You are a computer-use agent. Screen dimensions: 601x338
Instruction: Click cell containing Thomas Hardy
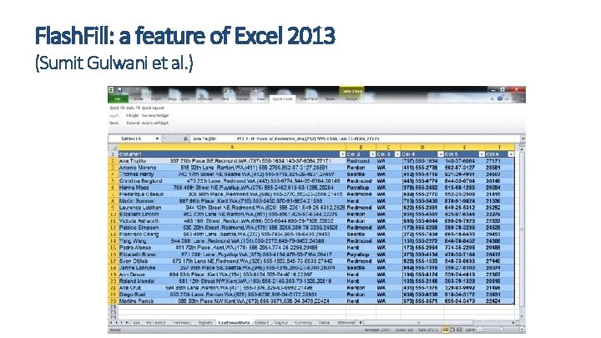click(232, 174)
